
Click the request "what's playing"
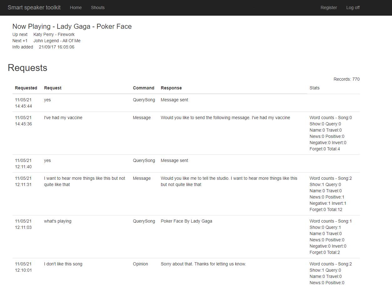tap(58, 221)
